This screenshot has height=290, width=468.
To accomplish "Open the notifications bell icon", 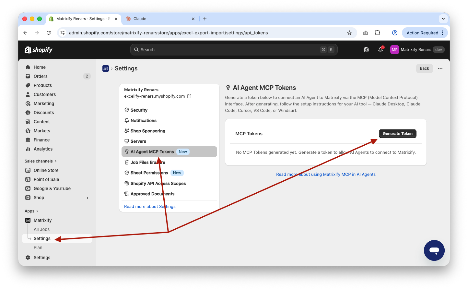I will click(380, 50).
